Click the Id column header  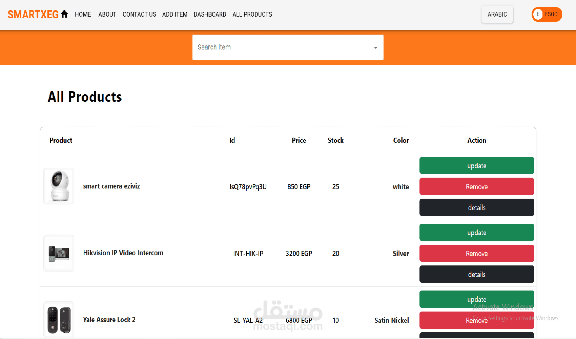click(232, 140)
